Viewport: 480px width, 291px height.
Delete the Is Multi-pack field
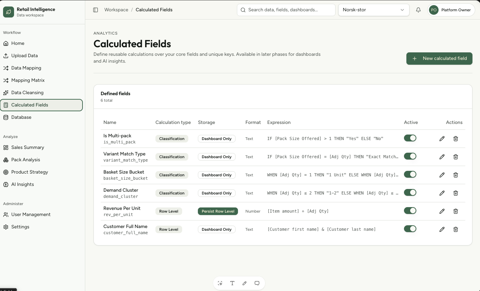coord(456,139)
